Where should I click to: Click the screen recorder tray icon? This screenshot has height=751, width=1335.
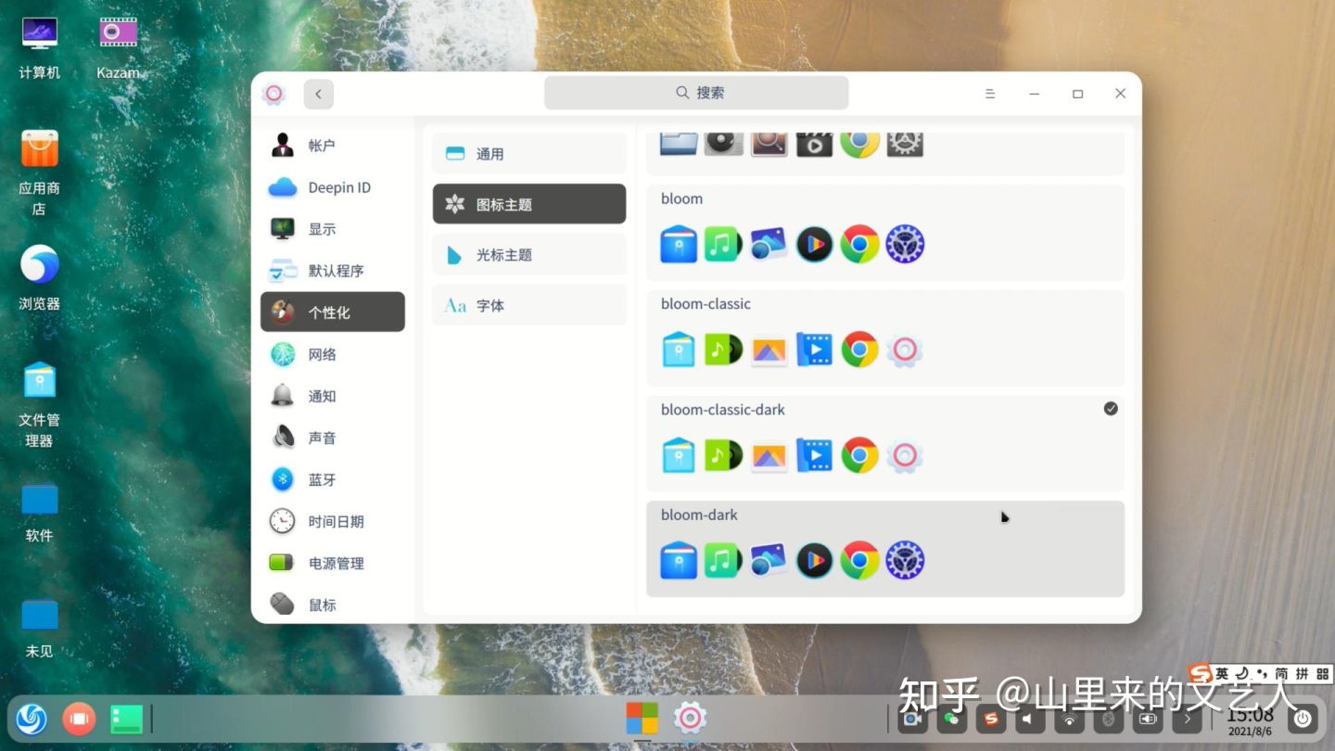point(912,719)
